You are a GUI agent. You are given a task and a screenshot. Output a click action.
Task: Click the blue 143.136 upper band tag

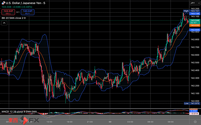click(195, 14)
